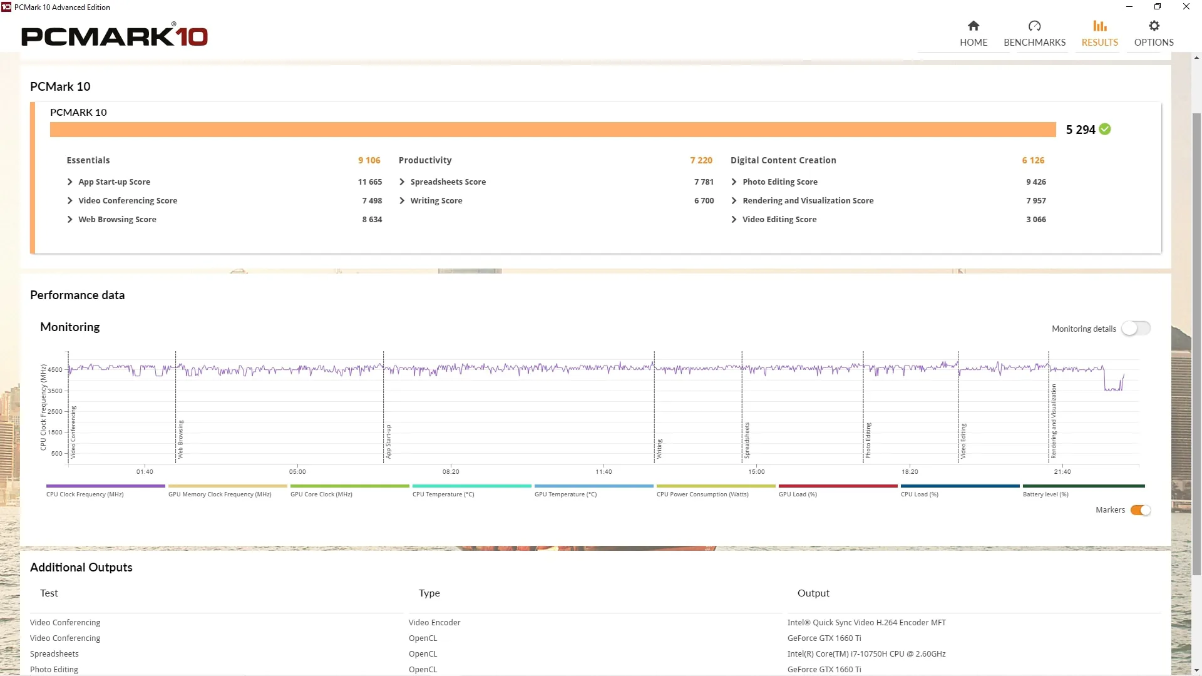Click the orange PCMARK 10 score bar
This screenshot has width=1202, height=676.
pos(553,130)
